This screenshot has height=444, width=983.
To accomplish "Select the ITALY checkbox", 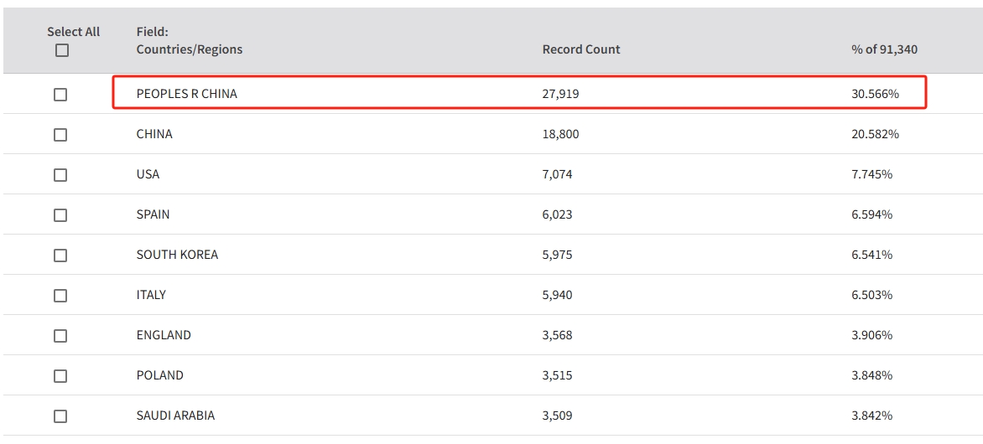I will coord(60,296).
